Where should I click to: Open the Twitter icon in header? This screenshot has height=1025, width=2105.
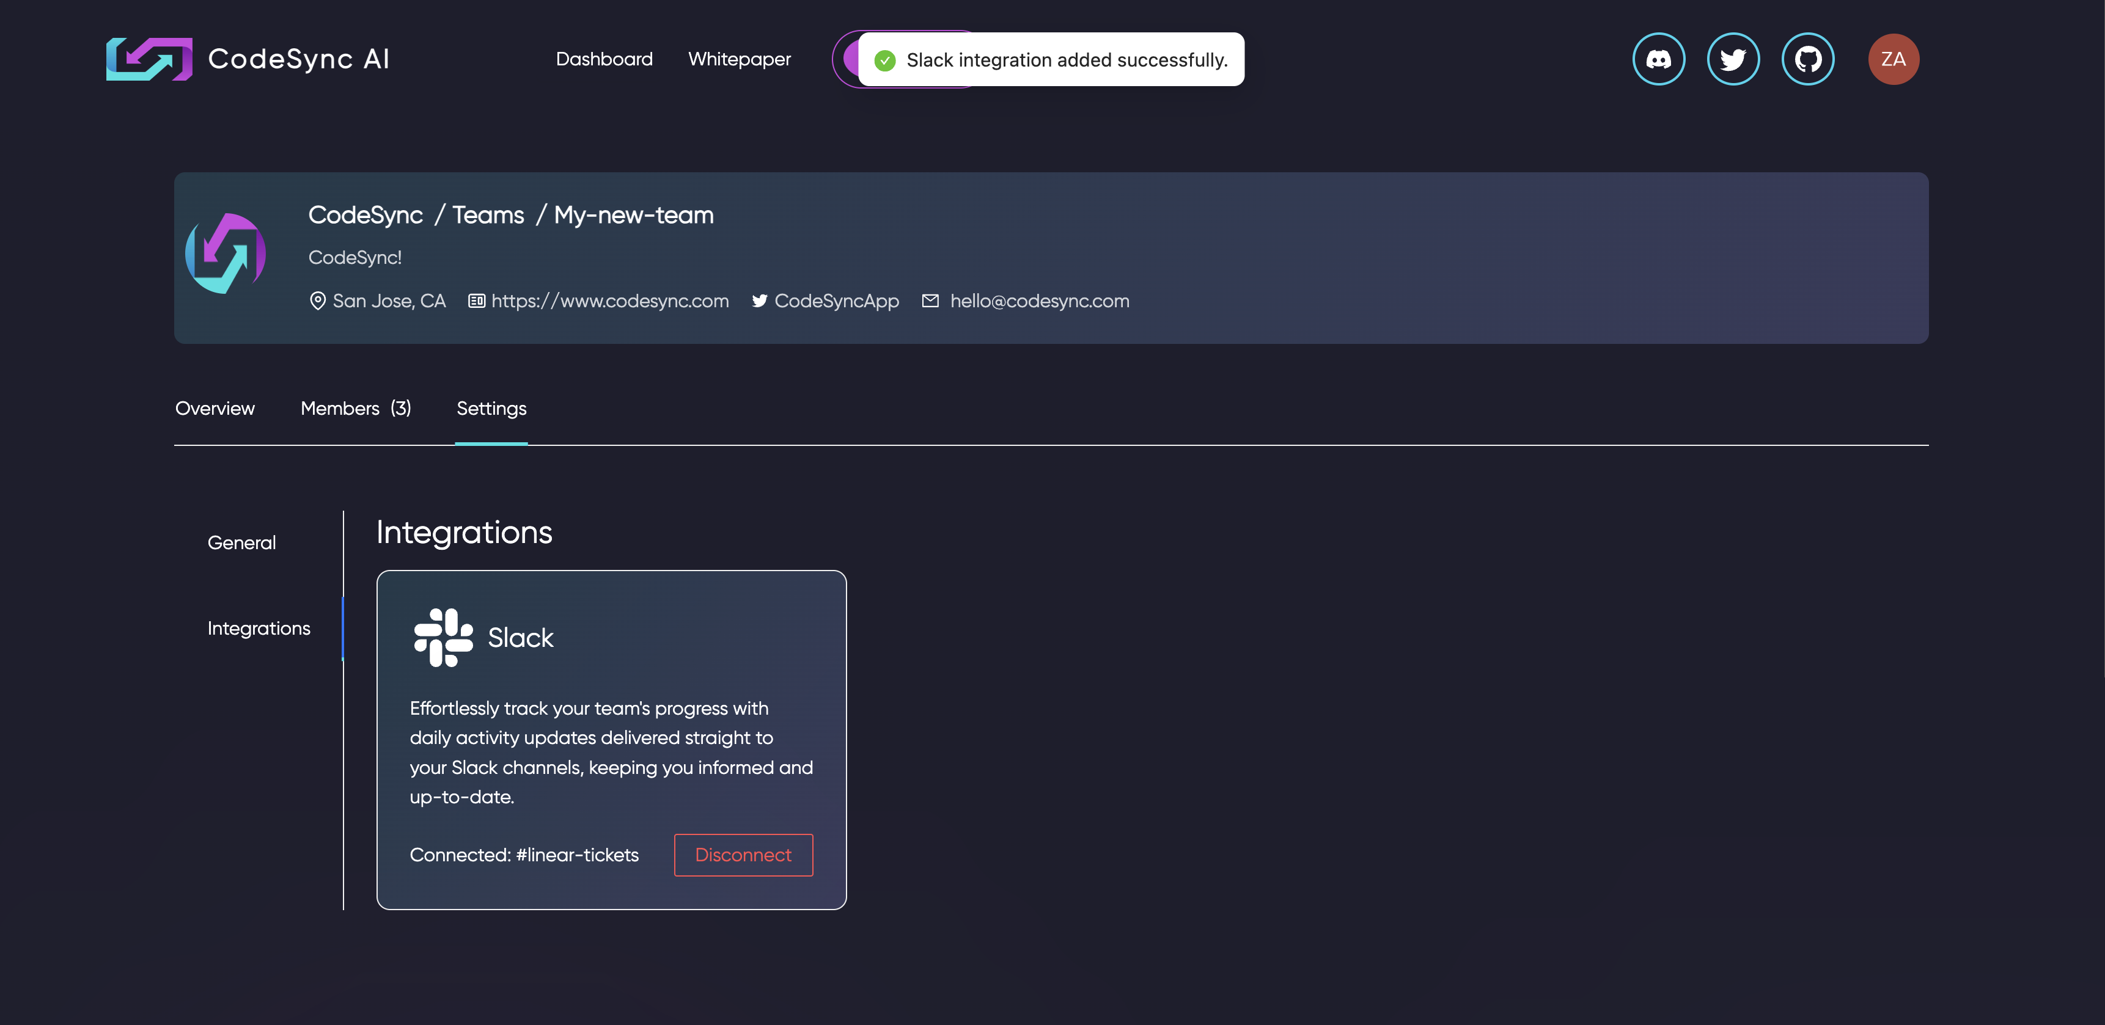click(x=1732, y=59)
